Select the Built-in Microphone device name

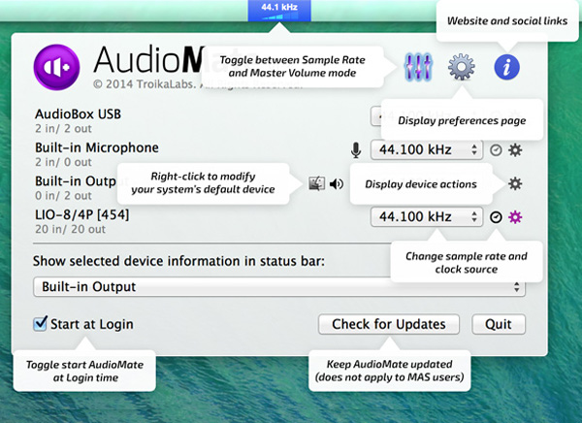[97, 147]
